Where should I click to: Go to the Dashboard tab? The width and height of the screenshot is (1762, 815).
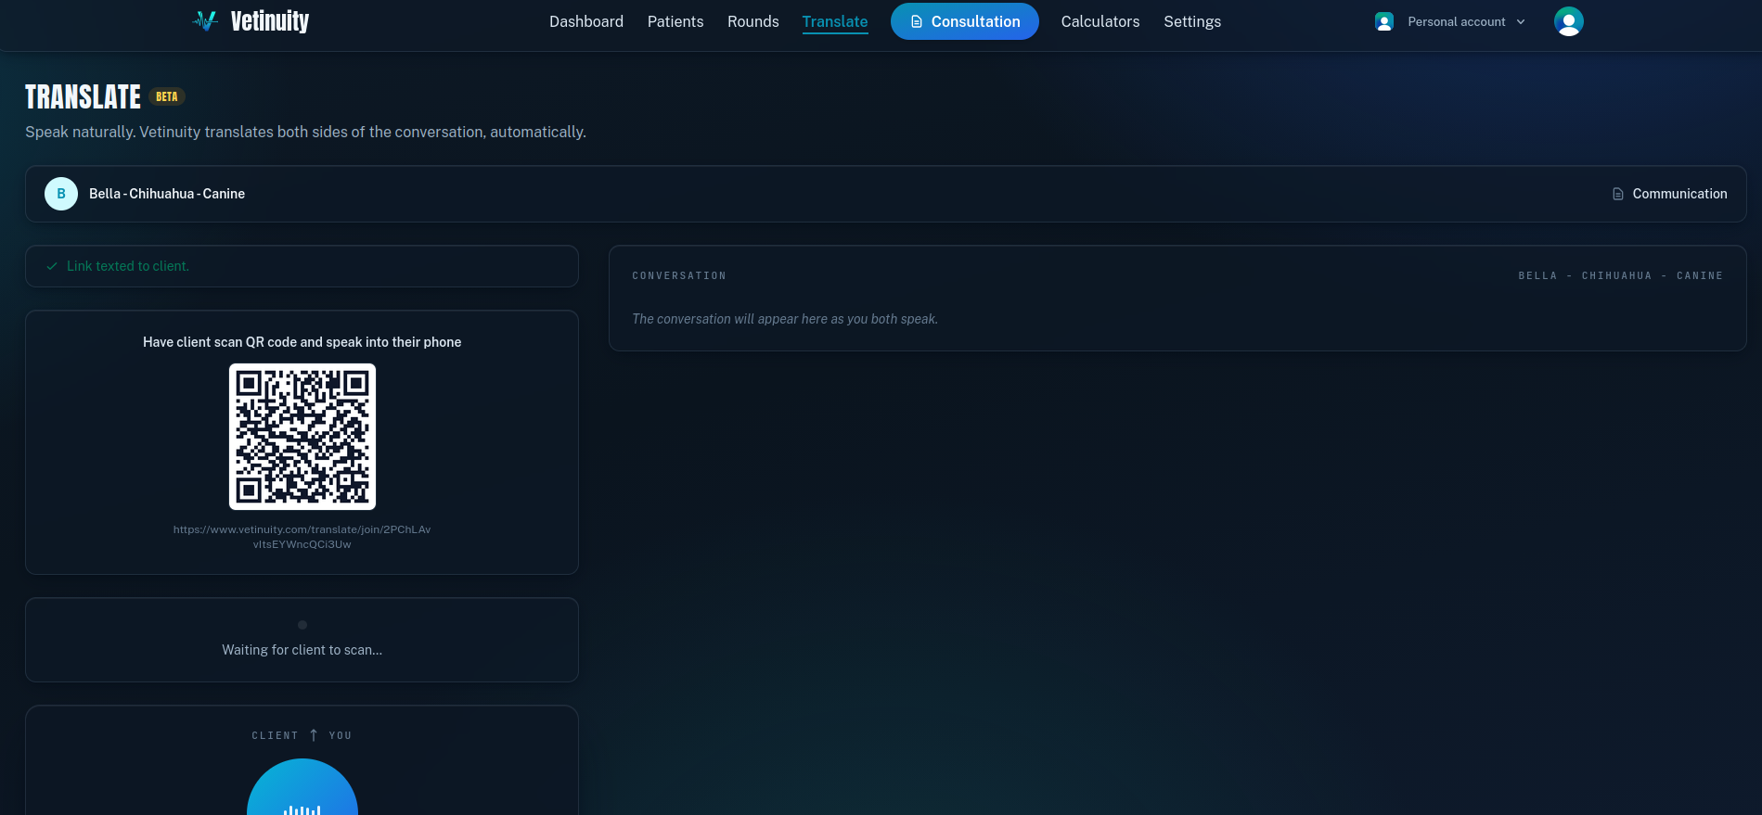(x=586, y=21)
